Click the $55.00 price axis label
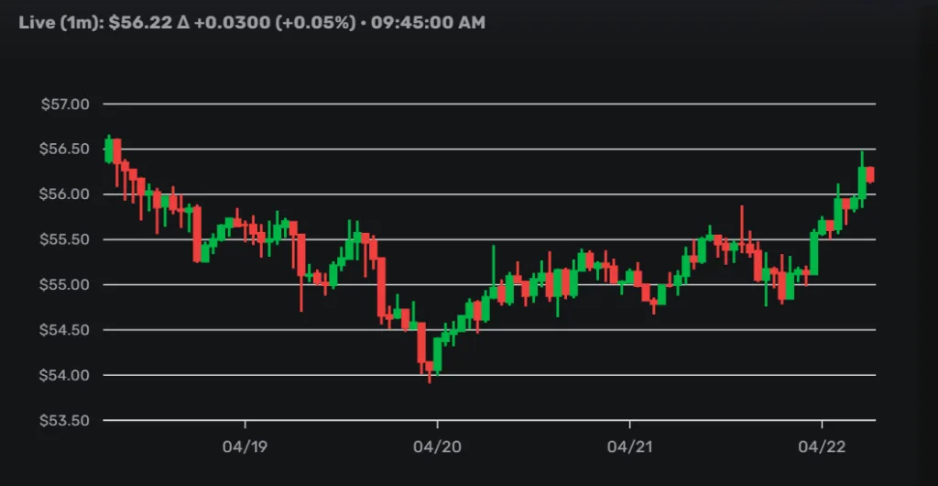Screen dimensions: 938x486 click(65, 285)
